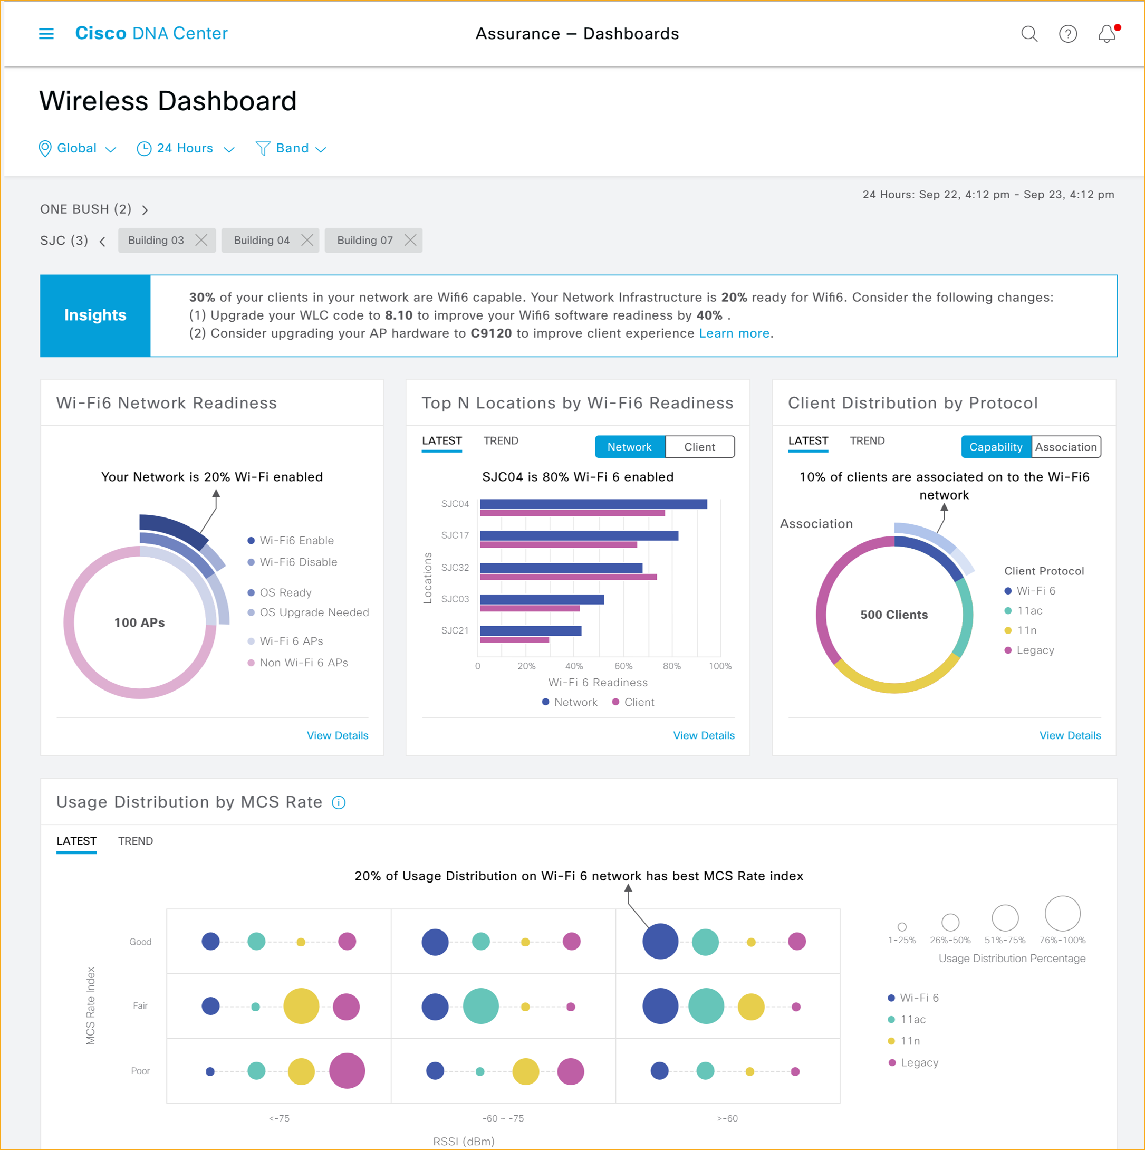Remove Building 04 filter tag
This screenshot has width=1145, height=1150.
pyautogui.click(x=306, y=241)
